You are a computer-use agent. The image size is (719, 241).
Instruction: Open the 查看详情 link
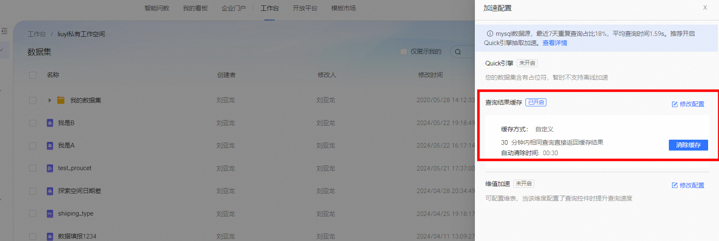555,43
